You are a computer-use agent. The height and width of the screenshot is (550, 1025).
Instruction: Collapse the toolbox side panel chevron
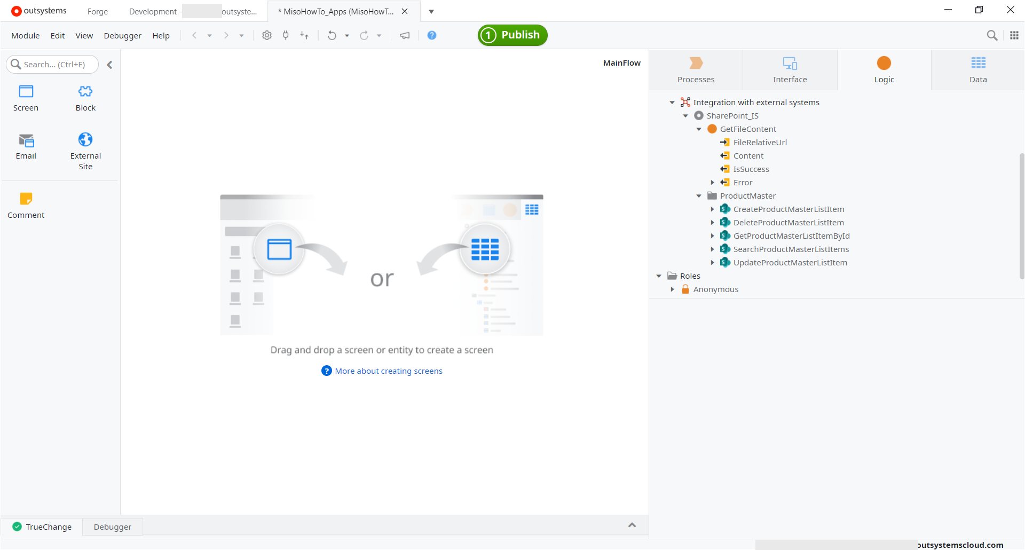[109, 65]
